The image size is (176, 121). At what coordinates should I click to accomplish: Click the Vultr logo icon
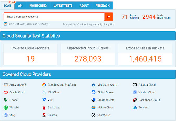[44, 100]
